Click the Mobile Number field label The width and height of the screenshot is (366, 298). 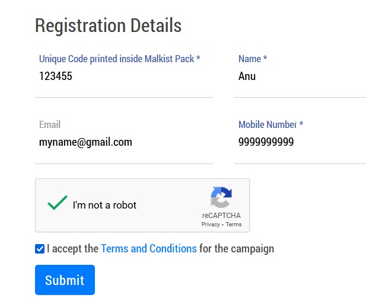point(270,124)
